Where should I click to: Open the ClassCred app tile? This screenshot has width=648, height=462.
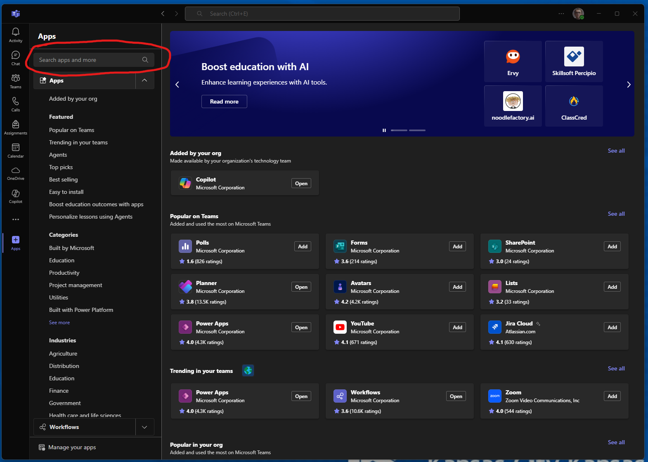coord(574,106)
